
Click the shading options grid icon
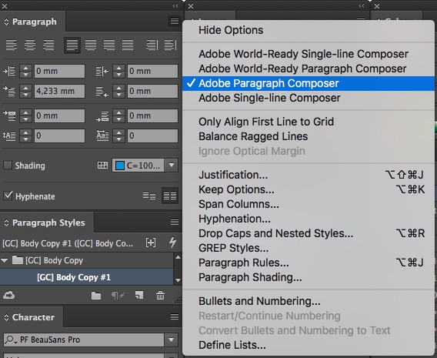pos(102,165)
